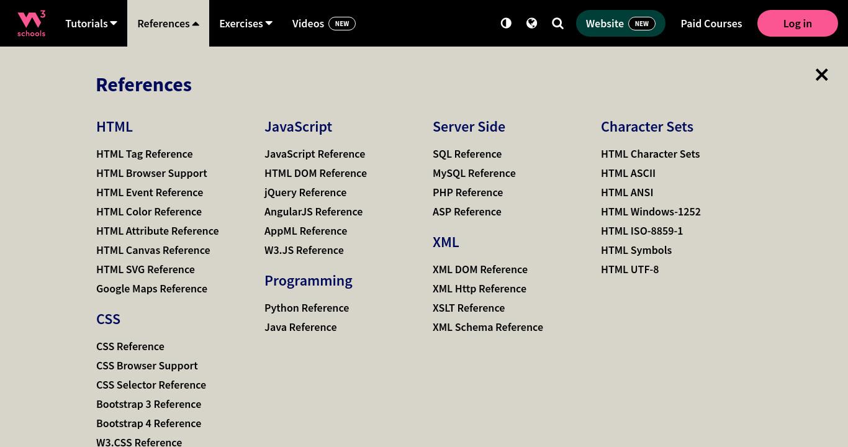This screenshot has height=447, width=848.
Task: Open the Videos menu item
Action: [x=323, y=23]
